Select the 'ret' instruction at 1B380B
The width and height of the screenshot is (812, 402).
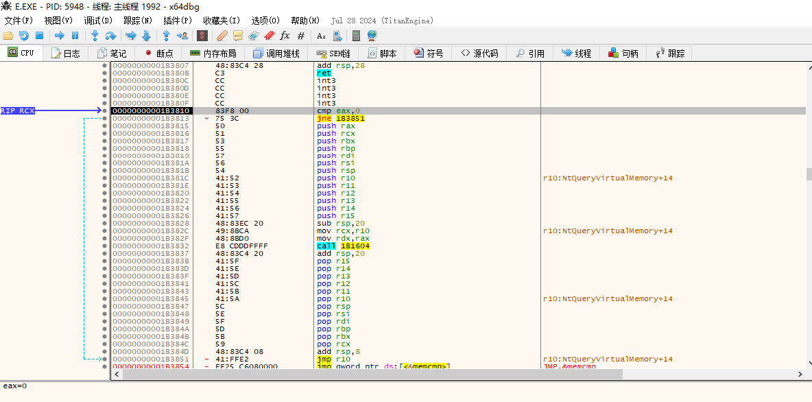click(x=324, y=73)
